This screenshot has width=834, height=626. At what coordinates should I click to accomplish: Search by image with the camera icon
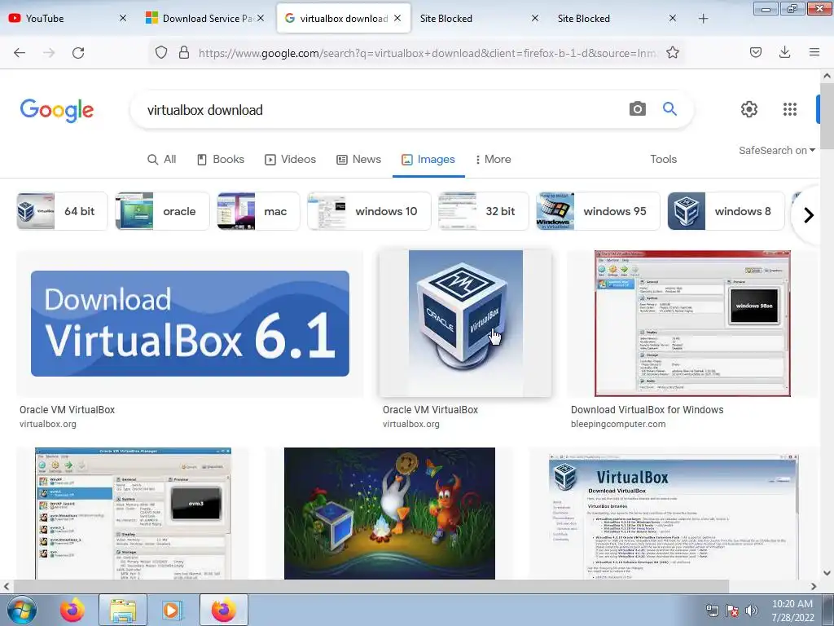click(x=637, y=109)
